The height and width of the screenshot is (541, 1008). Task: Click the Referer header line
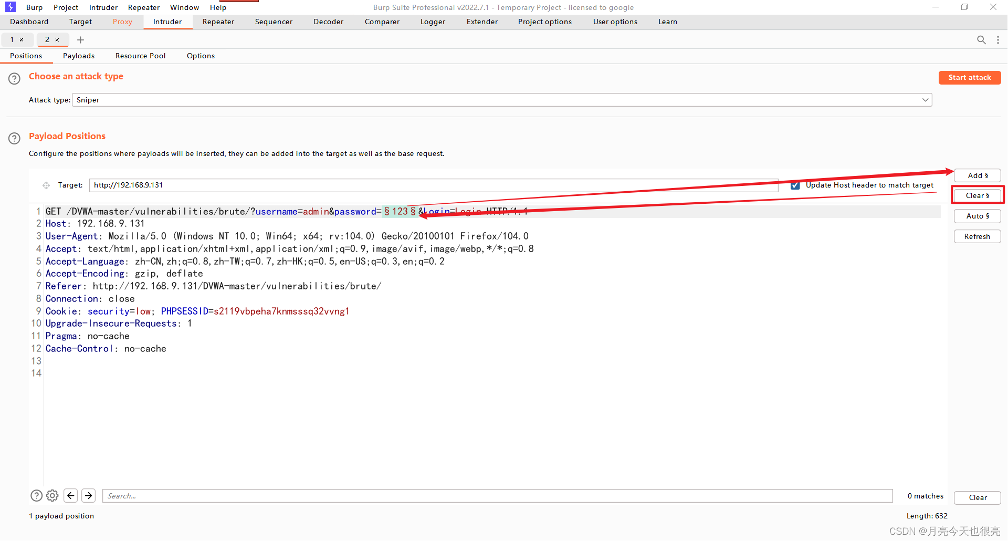pyautogui.click(x=213, y=286)
